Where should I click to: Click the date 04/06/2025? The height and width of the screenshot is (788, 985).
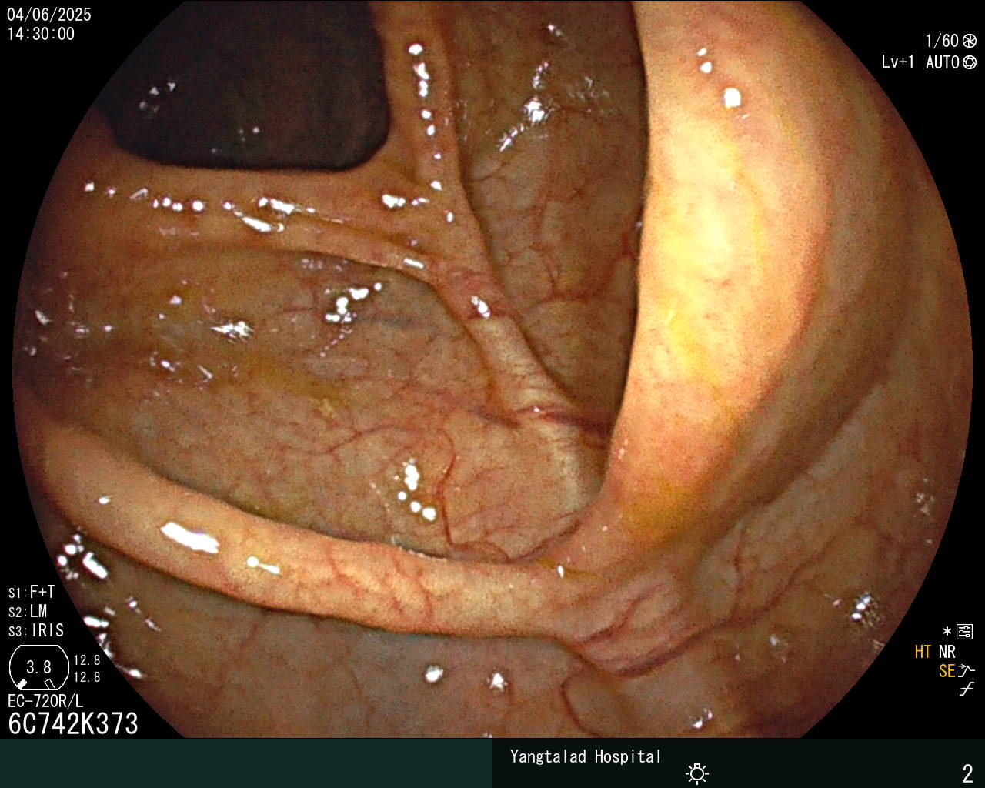49,15
